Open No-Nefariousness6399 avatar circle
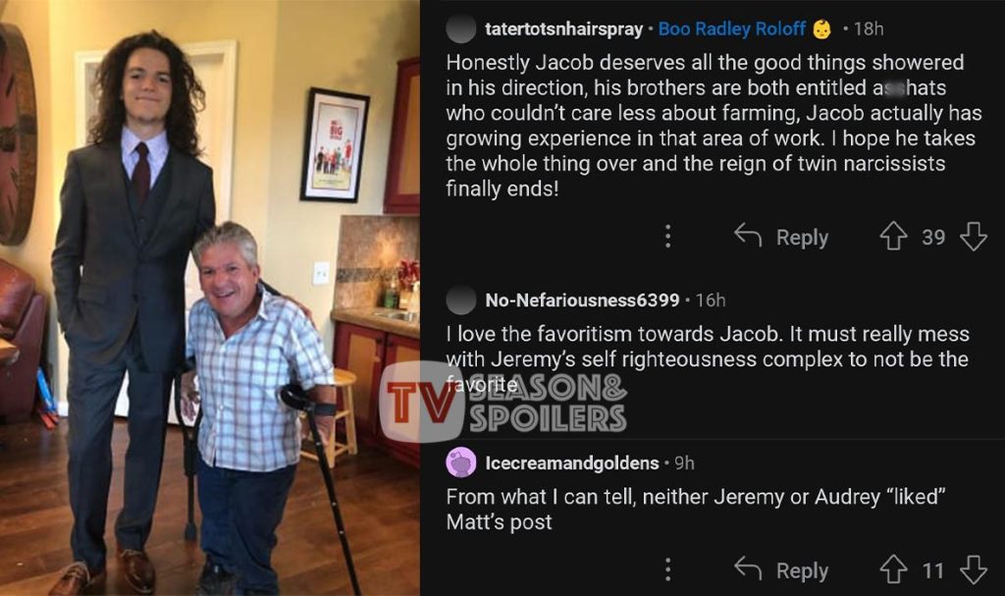The image size is (1005, 596). (461, 299)
